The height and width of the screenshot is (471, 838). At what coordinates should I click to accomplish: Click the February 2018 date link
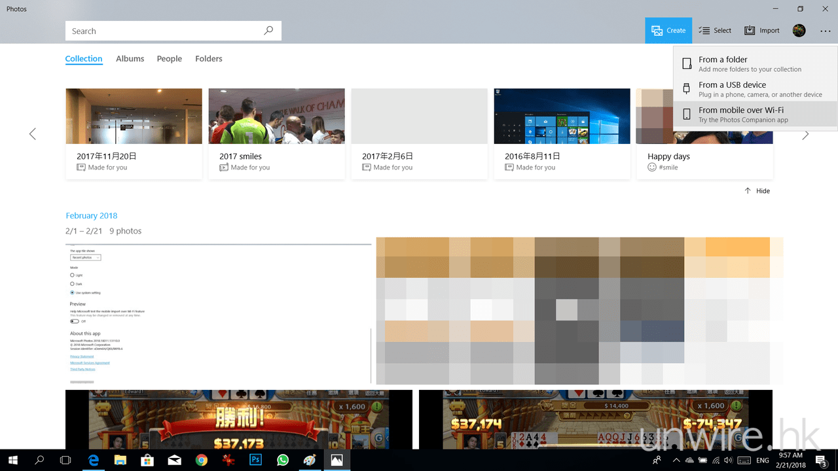point(91,216)
